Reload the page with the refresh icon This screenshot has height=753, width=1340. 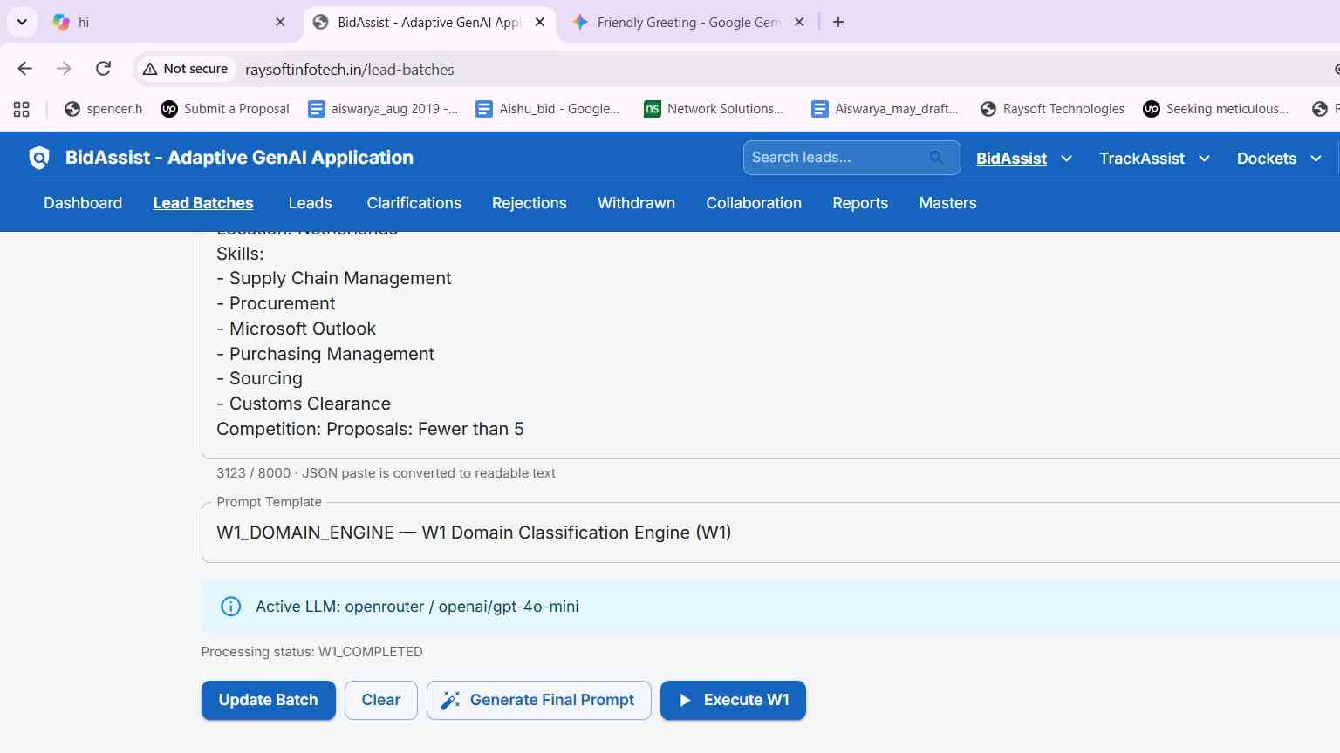click(103, 69)
